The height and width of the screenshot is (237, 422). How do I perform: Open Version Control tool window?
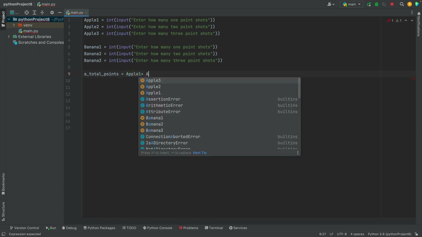pyautogui.click(x=24, y=228)
